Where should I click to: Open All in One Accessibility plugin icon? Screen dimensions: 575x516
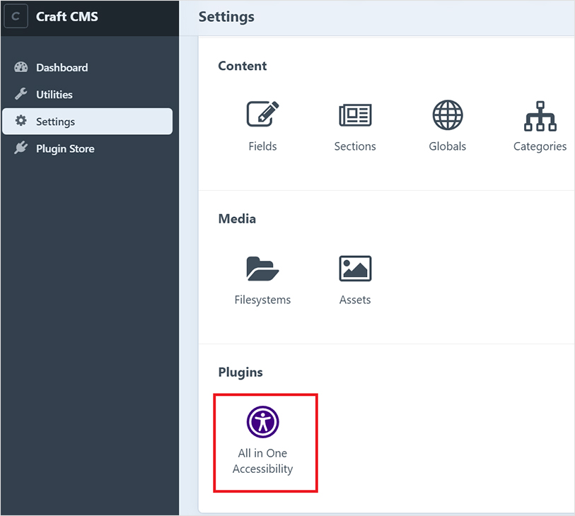pos(262,422)
